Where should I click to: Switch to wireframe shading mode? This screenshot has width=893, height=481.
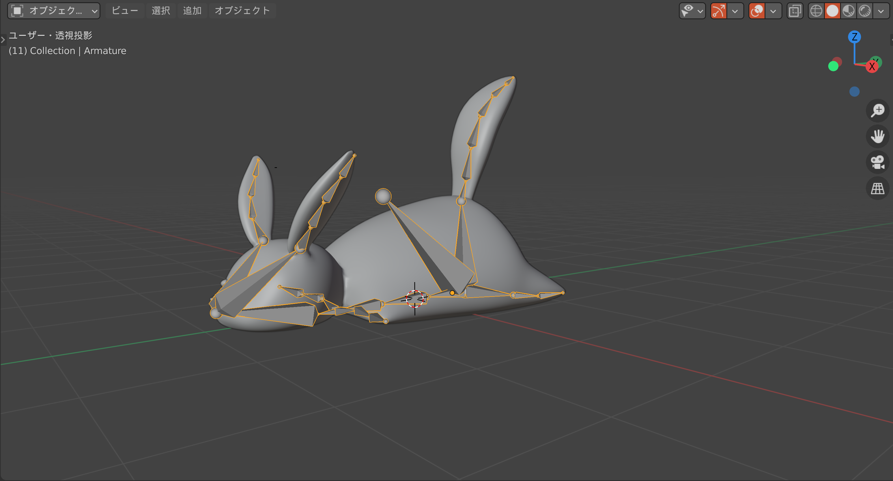[816, 11]
